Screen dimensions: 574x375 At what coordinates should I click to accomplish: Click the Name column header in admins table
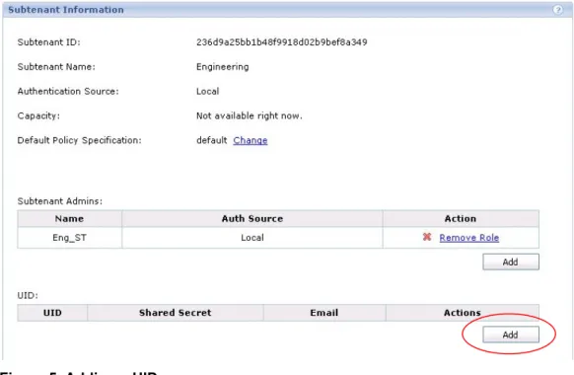pyautogui.click(x=70, y=219)
